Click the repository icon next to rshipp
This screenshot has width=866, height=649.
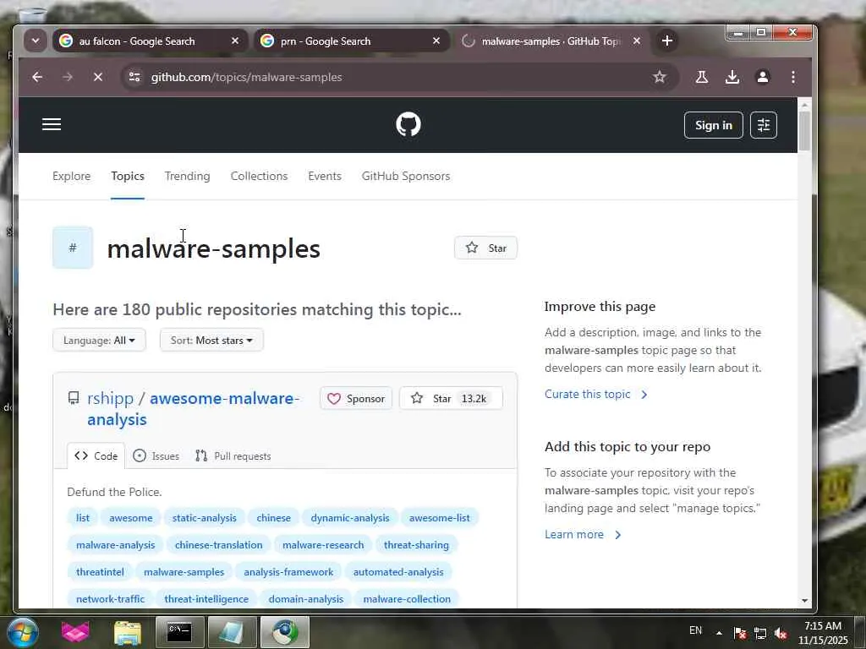pyautogui.click(x=74, y=398)
